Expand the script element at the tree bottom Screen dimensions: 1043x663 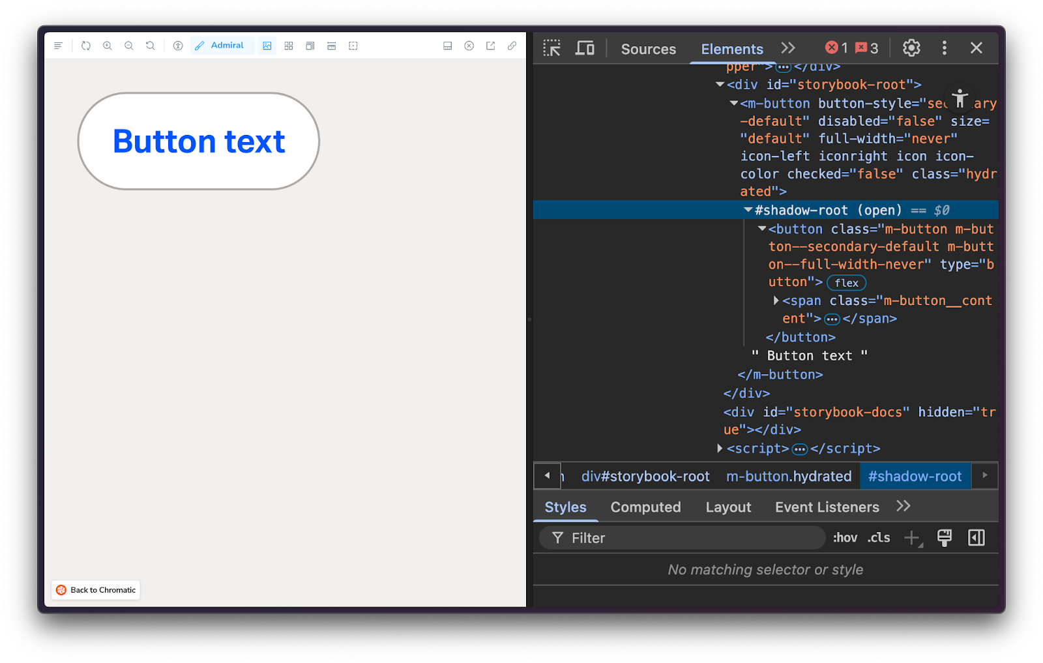pyautogui.click(x=719, y=449)
